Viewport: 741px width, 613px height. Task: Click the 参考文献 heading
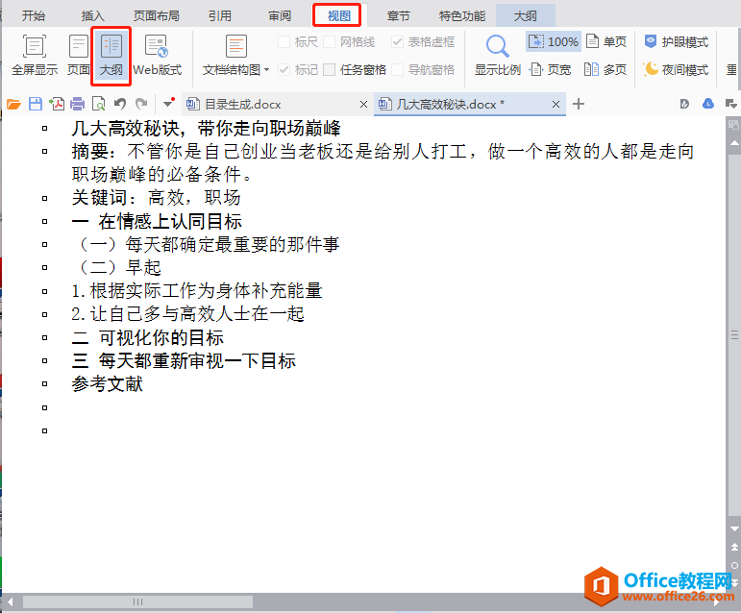pos(108,384)
